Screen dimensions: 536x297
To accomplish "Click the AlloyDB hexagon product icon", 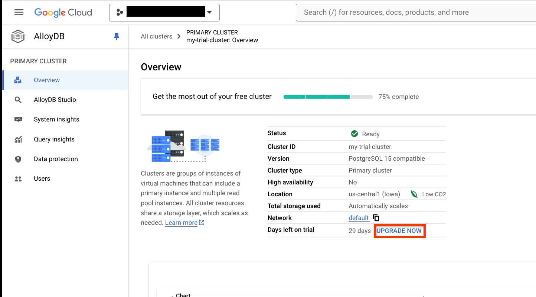I will tap(17, 36).
